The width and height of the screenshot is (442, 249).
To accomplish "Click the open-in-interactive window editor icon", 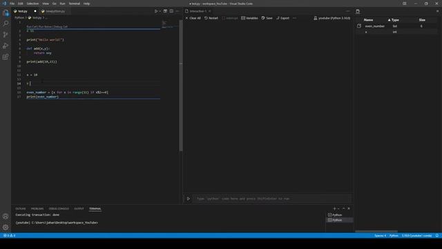I will pos(165,11).
